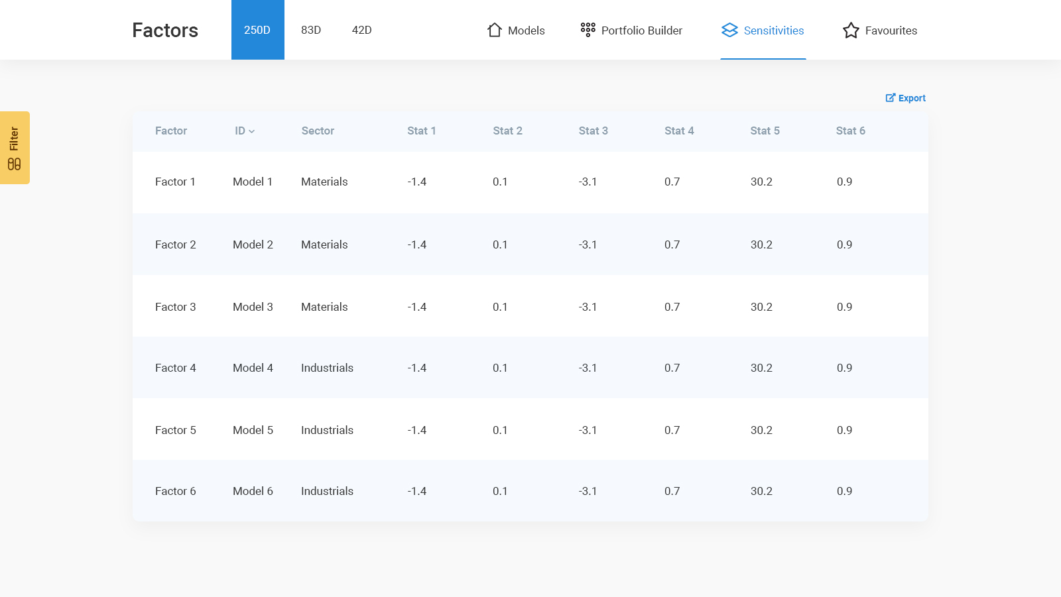The image size is (1061, 597).
Task: Click the Factors page title
Action: tap(165, 30)
